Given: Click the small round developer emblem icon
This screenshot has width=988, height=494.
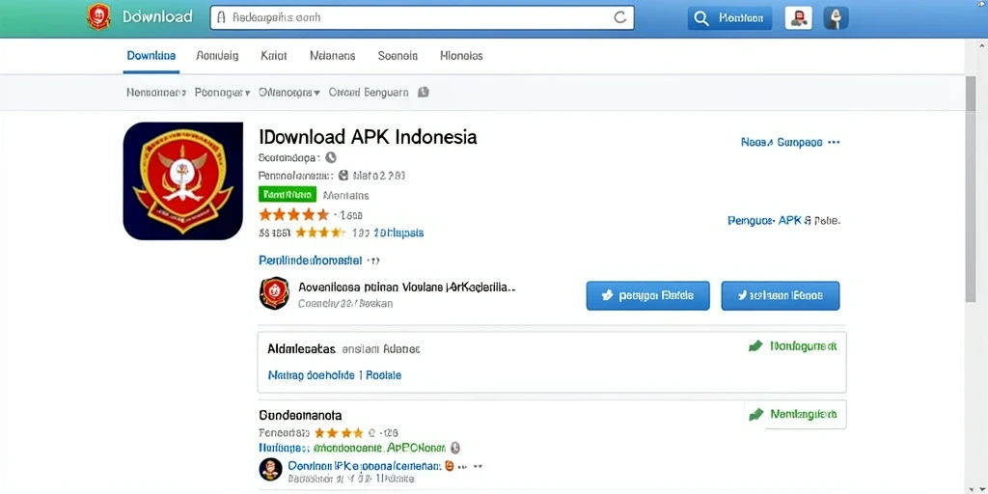Looking at the screenshot, I should [x=274, y=293].
